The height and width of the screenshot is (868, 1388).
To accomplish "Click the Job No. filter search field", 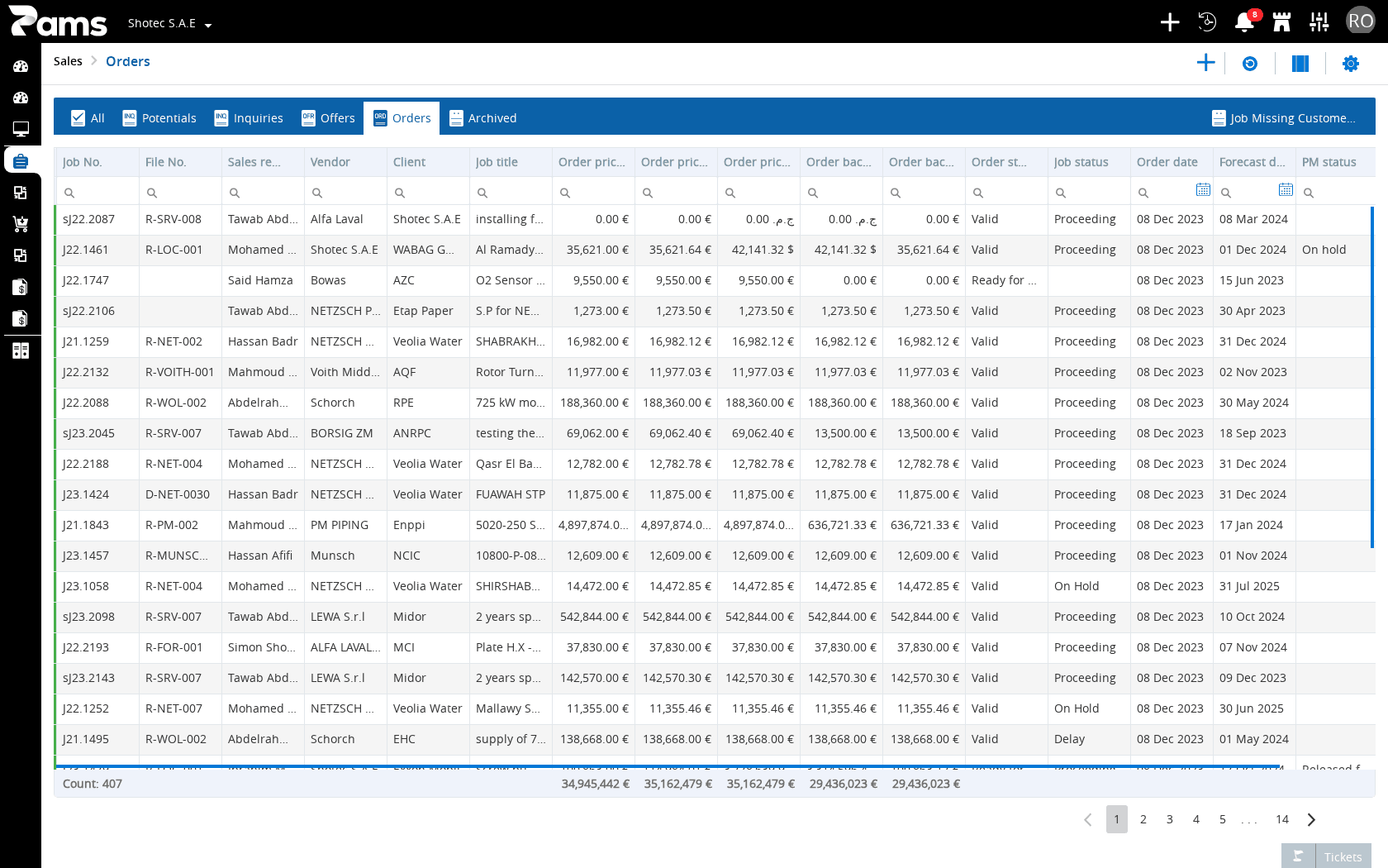I will click(x=97, y=192).
